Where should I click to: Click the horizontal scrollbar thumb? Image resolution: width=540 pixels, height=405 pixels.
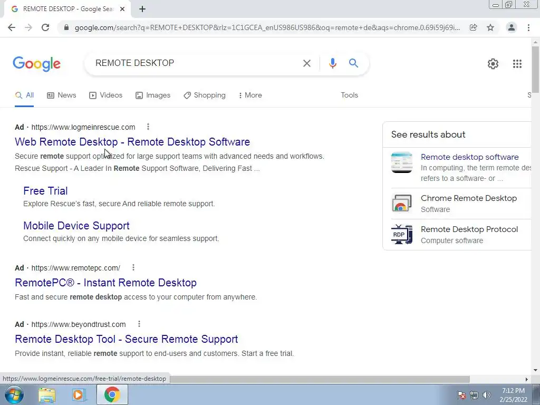(x=320, y=379)
